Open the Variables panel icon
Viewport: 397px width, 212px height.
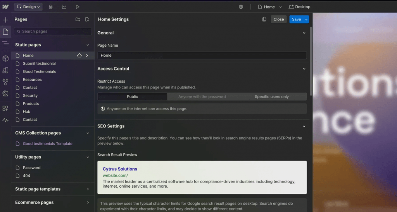5,70
